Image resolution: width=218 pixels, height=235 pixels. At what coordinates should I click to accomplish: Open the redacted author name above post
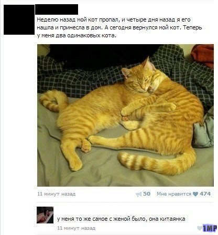point(57,9)
